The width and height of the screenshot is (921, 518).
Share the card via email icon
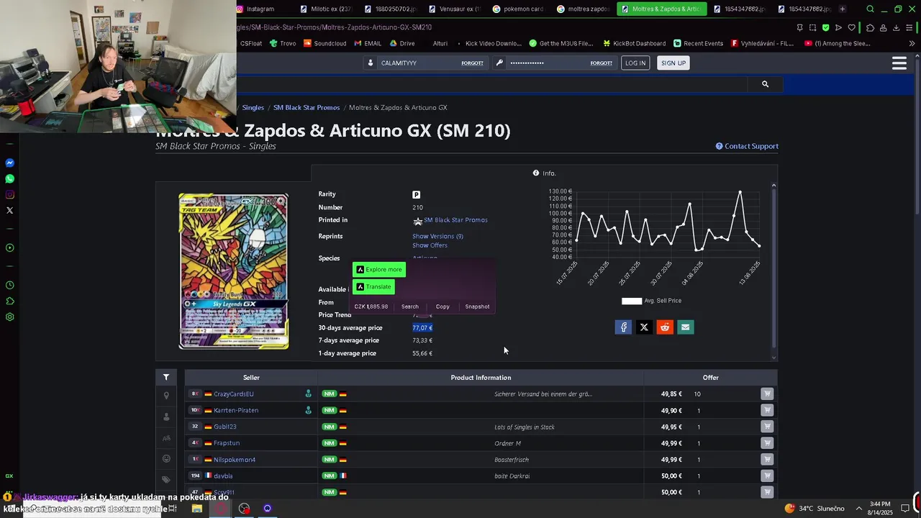click(x=686, y=327)
